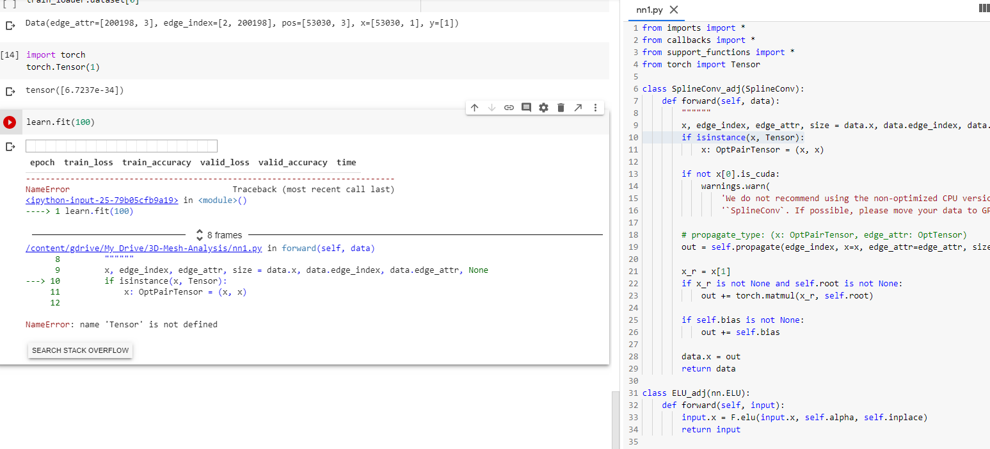Viewport: 990px width, 449px height.
Task: Open the nn1.py file path link
Action: [x=143, y=249]
